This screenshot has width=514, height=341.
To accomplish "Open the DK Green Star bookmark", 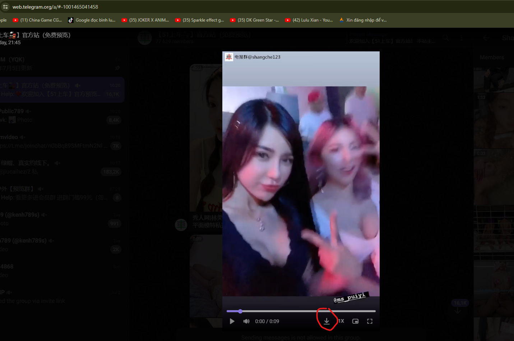I will [x=255, y=20].
